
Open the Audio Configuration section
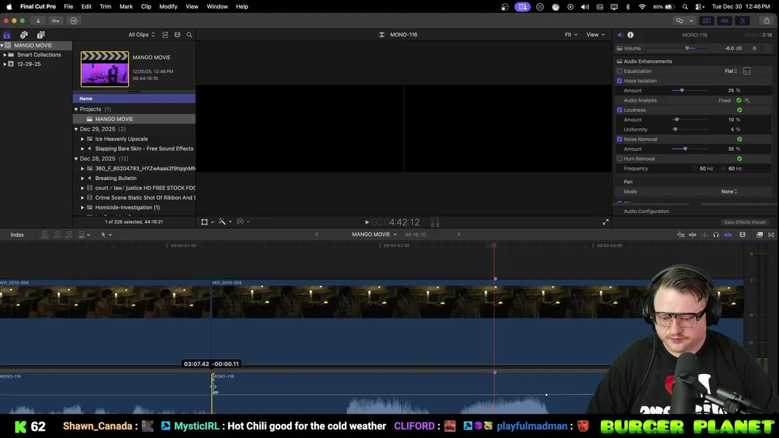pos(646,211)
